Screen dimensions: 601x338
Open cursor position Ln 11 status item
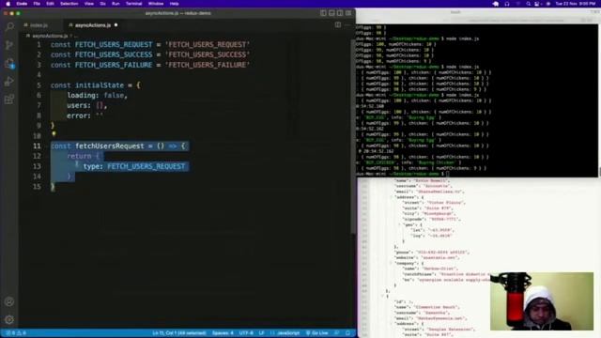(179, 333)
